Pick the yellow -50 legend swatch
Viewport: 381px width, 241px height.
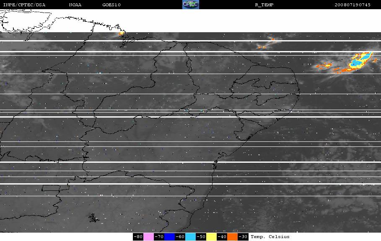[x=211, y=237]
